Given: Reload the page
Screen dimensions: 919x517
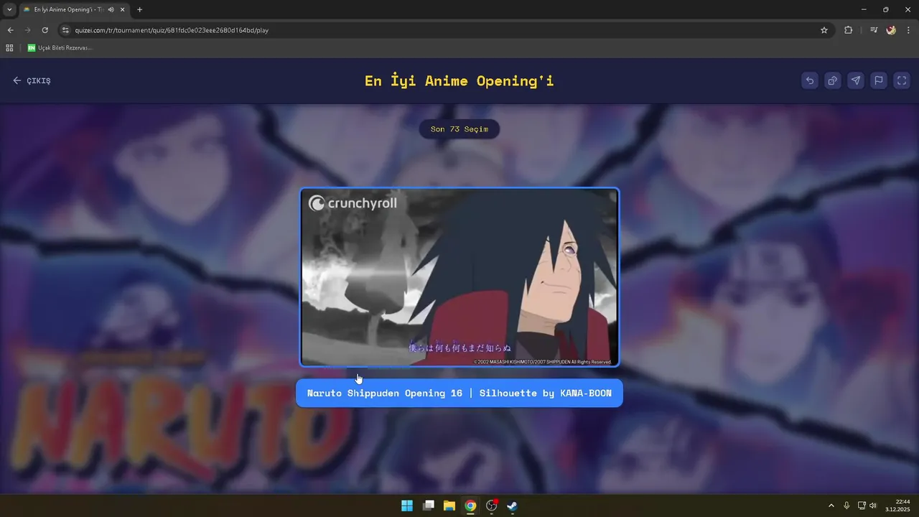Looking at the screenshot, I should (45, 30).
